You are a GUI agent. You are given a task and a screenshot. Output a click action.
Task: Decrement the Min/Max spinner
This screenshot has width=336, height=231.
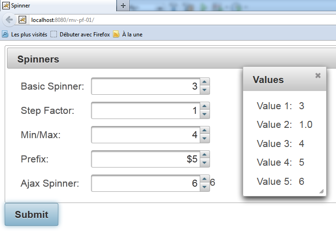[x=205, y=139]
